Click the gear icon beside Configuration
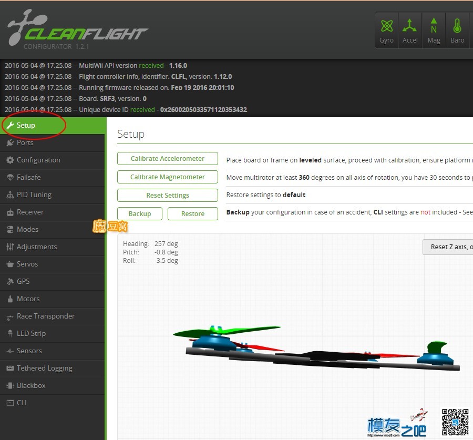This screenshot has height=440, width=473. pos(11,160)
